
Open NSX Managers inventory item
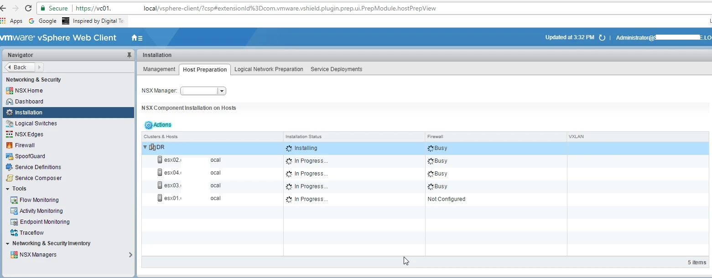pyautogui.click(x=38, y=255)
